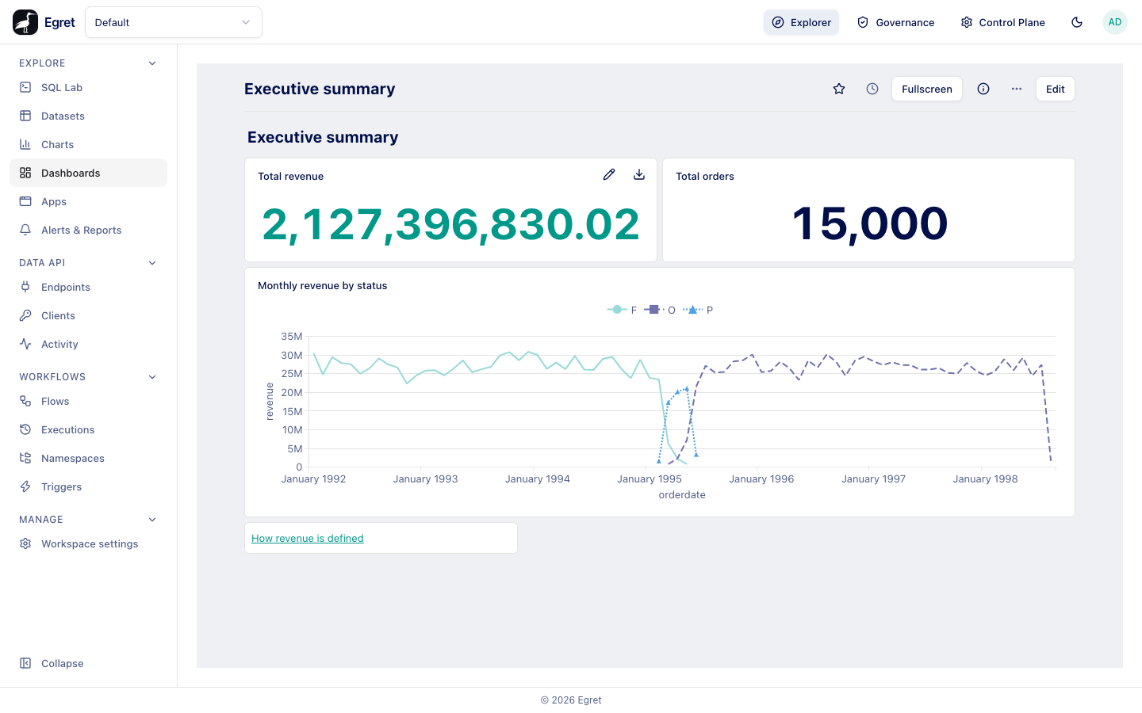Image resolution: width=1142 pixels, height=713 pixels.
Task: Collapse the sidebar
Action: 88,663
